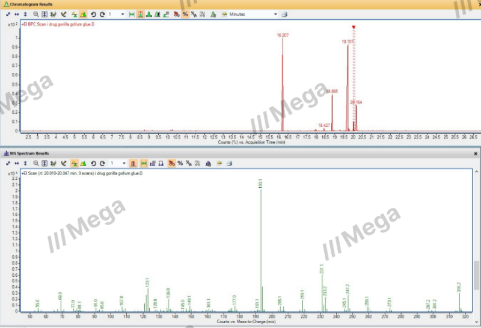Click the 16.207 chromatogram peak label

283,36
